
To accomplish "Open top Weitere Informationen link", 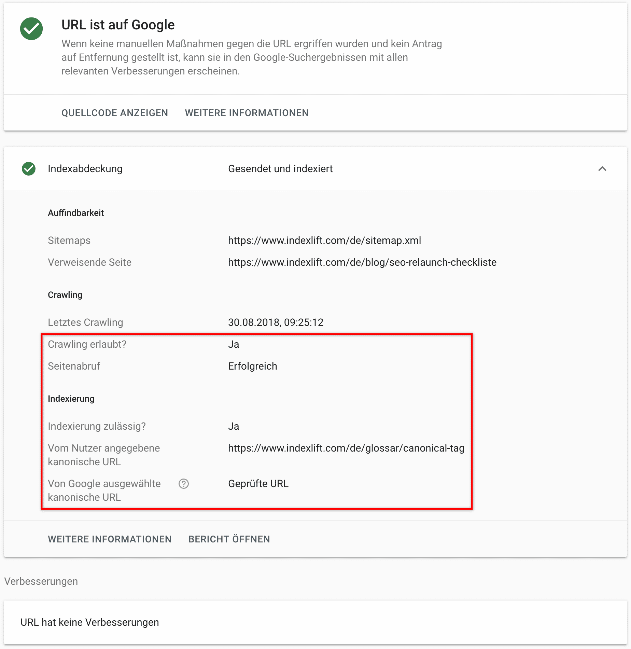I will click(x=247, y=113).
